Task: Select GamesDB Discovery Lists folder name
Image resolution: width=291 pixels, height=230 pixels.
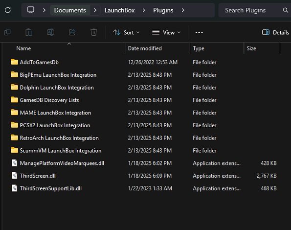Action: [x=49, y=100]
